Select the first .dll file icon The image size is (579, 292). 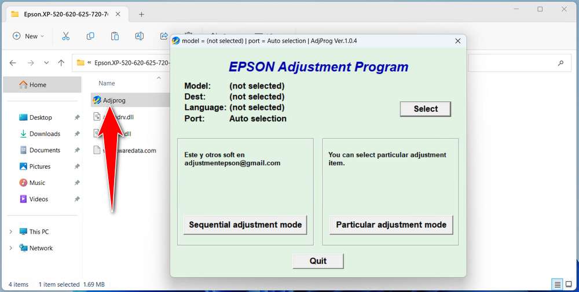tap(97, 117)
